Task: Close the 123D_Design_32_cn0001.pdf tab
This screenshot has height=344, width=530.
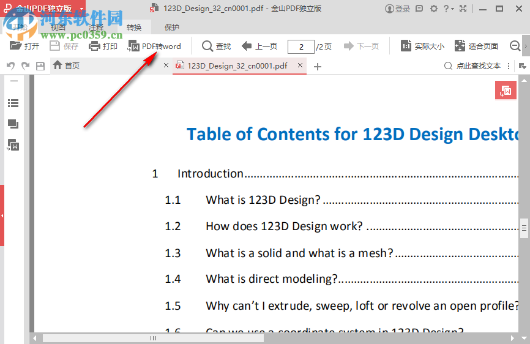Action: coord(300,65)
